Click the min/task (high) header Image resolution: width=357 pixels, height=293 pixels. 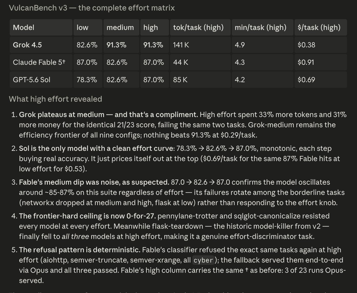tap(262, 27)
